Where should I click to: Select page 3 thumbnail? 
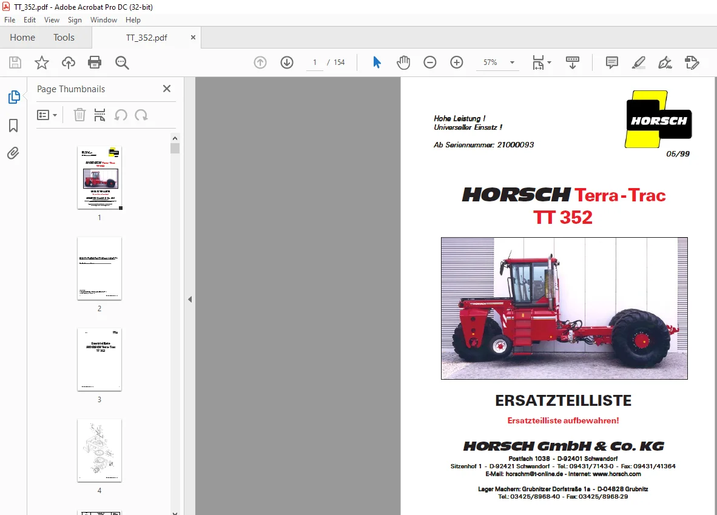coord(99,360)
